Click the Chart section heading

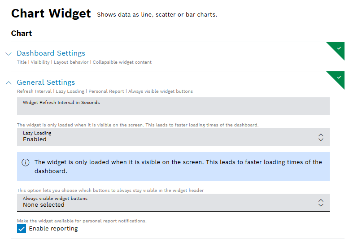pyautogui.click(x=22, y=33)
